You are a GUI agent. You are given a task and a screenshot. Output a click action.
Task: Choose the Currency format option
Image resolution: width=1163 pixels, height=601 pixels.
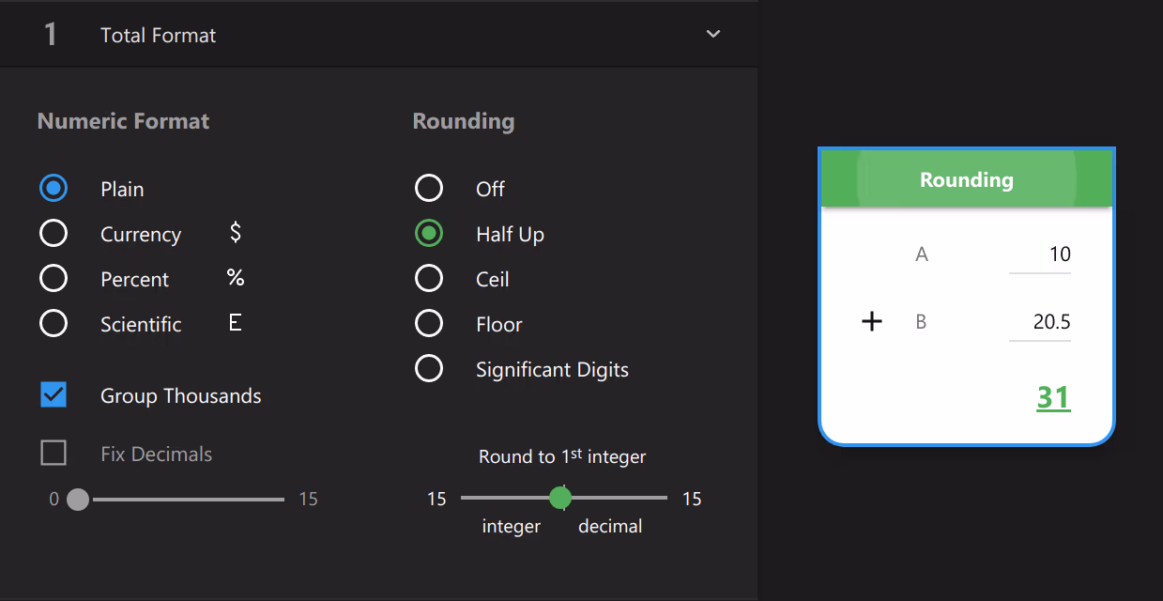coord(54,234)
